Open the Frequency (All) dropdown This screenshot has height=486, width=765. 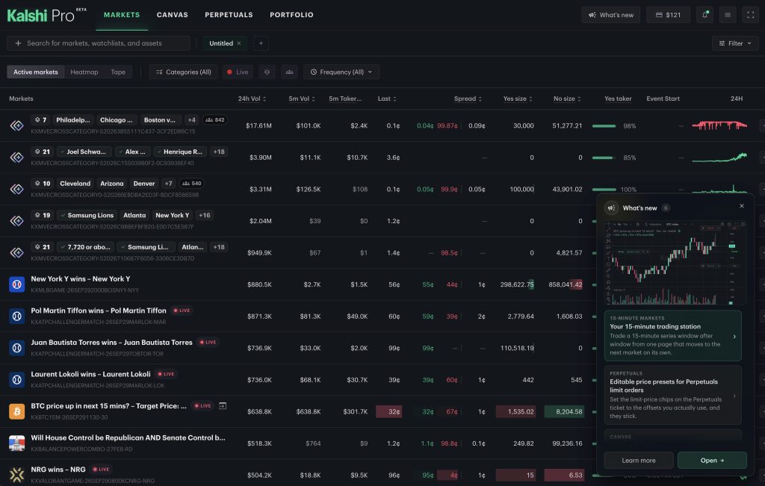tap(341, 72)
